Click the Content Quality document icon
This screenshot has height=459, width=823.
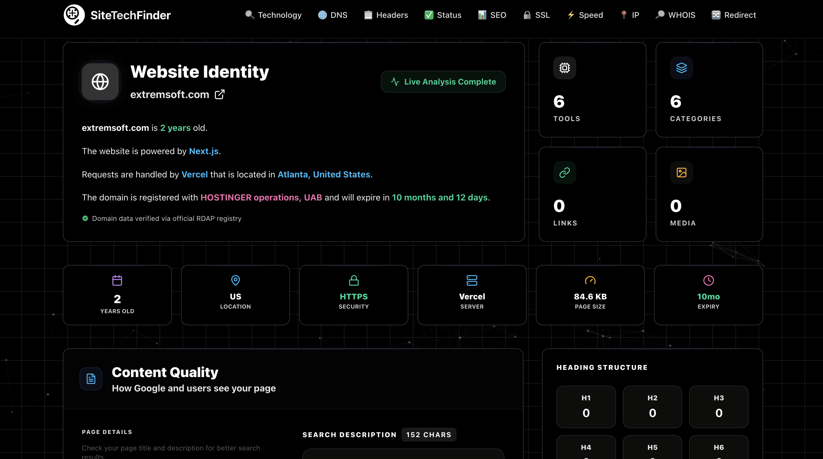(91, 379)
